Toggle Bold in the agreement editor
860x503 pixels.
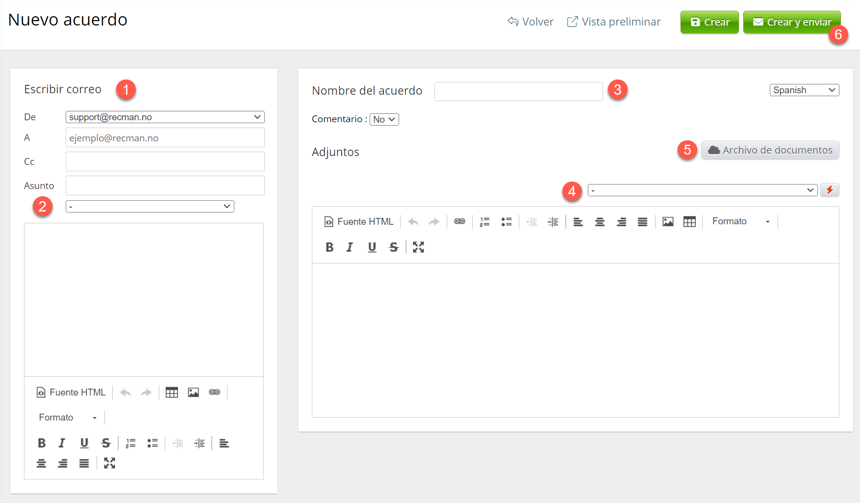tap(329, 247)
